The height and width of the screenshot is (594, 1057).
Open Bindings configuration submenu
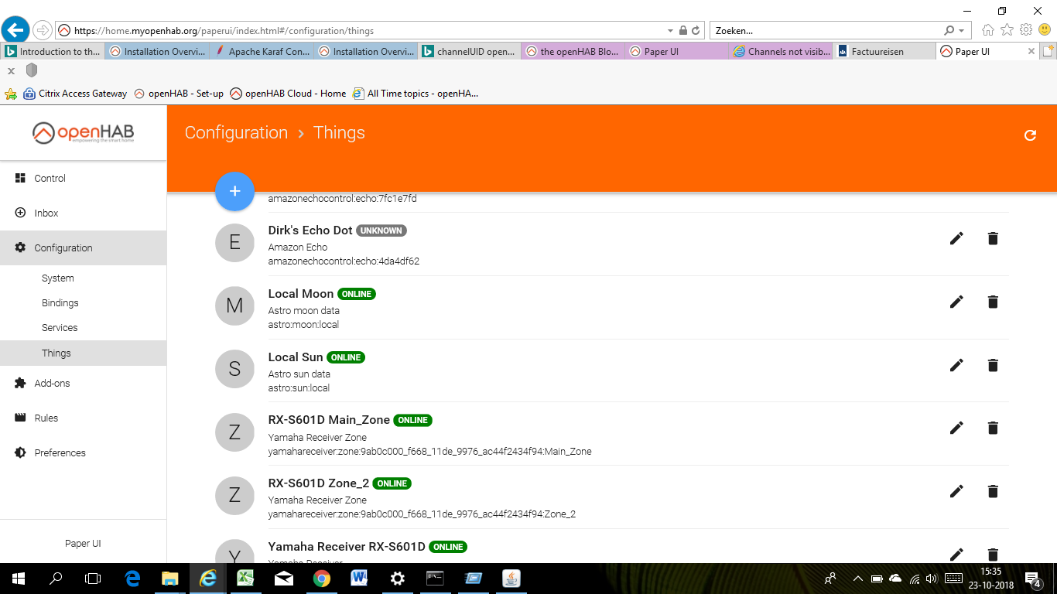pyautogui.click(x=83, y=302)
